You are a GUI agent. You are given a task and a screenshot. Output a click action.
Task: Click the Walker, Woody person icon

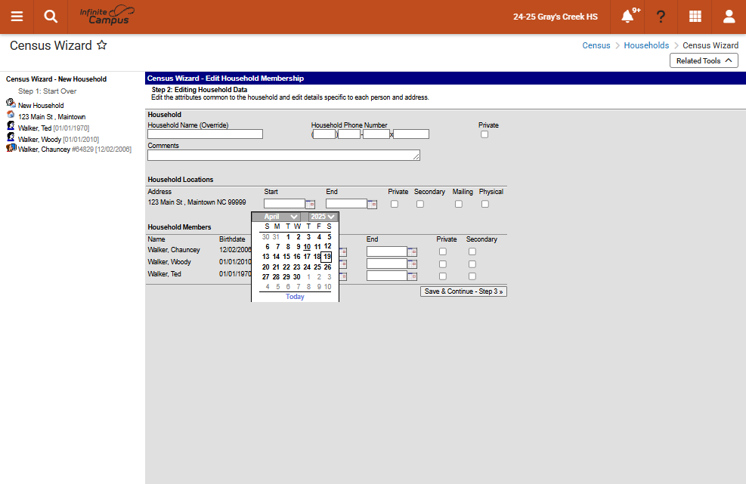click(11, 137)
